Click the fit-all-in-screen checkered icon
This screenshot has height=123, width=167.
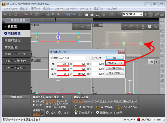tap(149, 27)
